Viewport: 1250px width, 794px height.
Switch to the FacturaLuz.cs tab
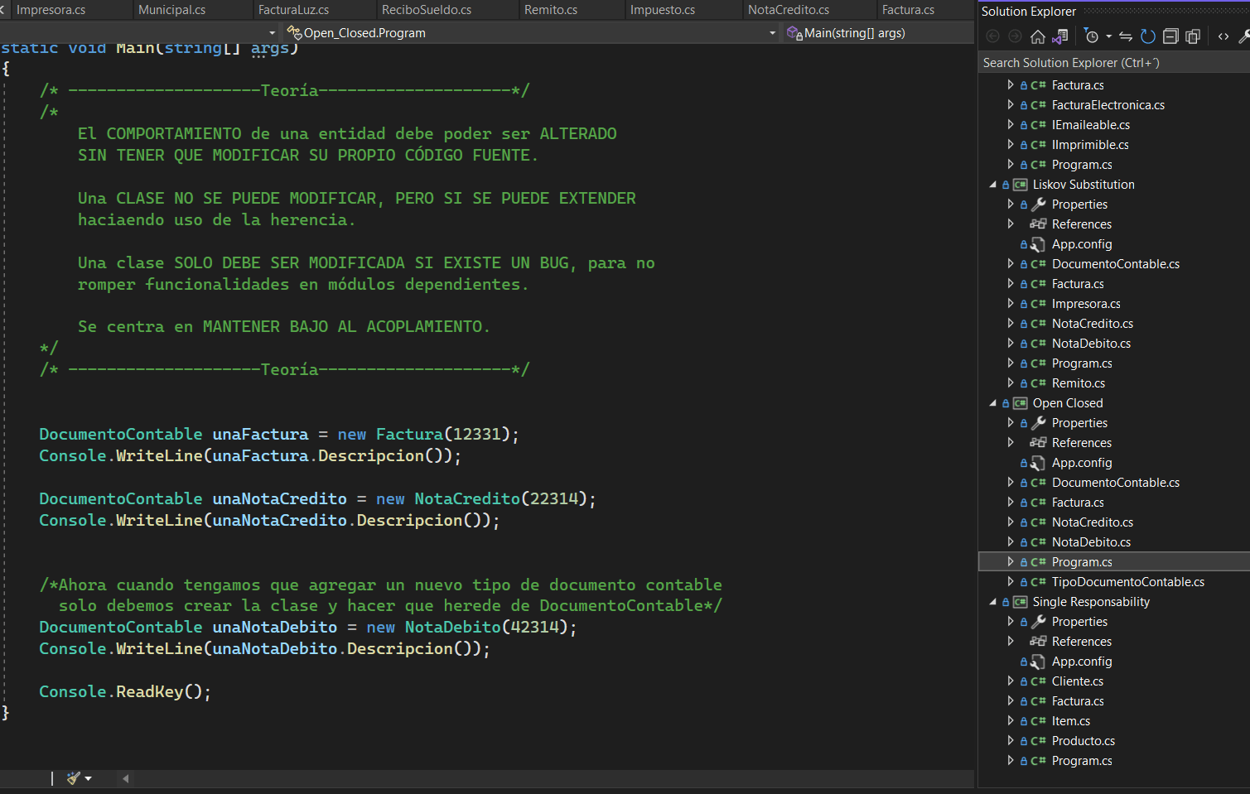(x=293, y=10)
